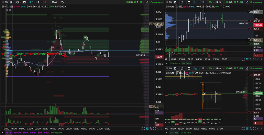The width and height of the screenshot is (264, 135).
Task: Open the blue settings sliders below top DX day chart
Action: pos(247,59)
